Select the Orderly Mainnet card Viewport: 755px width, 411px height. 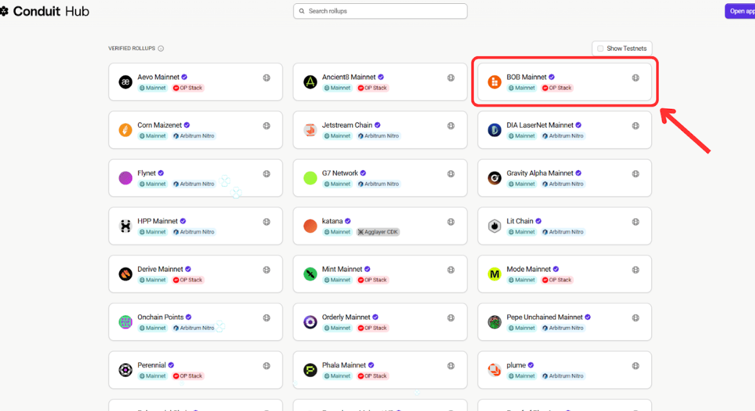[x=380, y=322]
